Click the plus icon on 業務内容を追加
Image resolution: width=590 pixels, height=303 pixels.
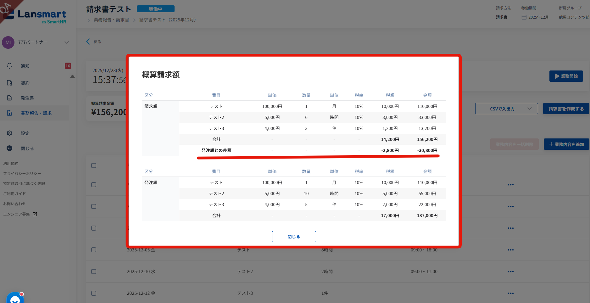551,144
